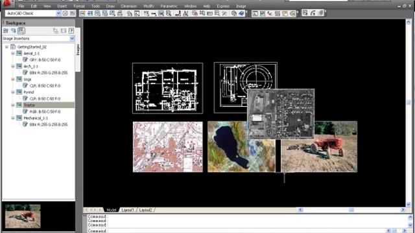The image size is (415, 233).
Task: Click the tractor preview thumbnail in Toolspace
Action: (23, 216)
